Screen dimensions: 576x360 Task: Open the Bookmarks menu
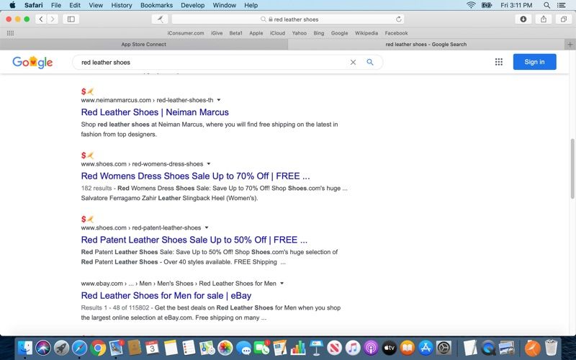coord(156,5)
